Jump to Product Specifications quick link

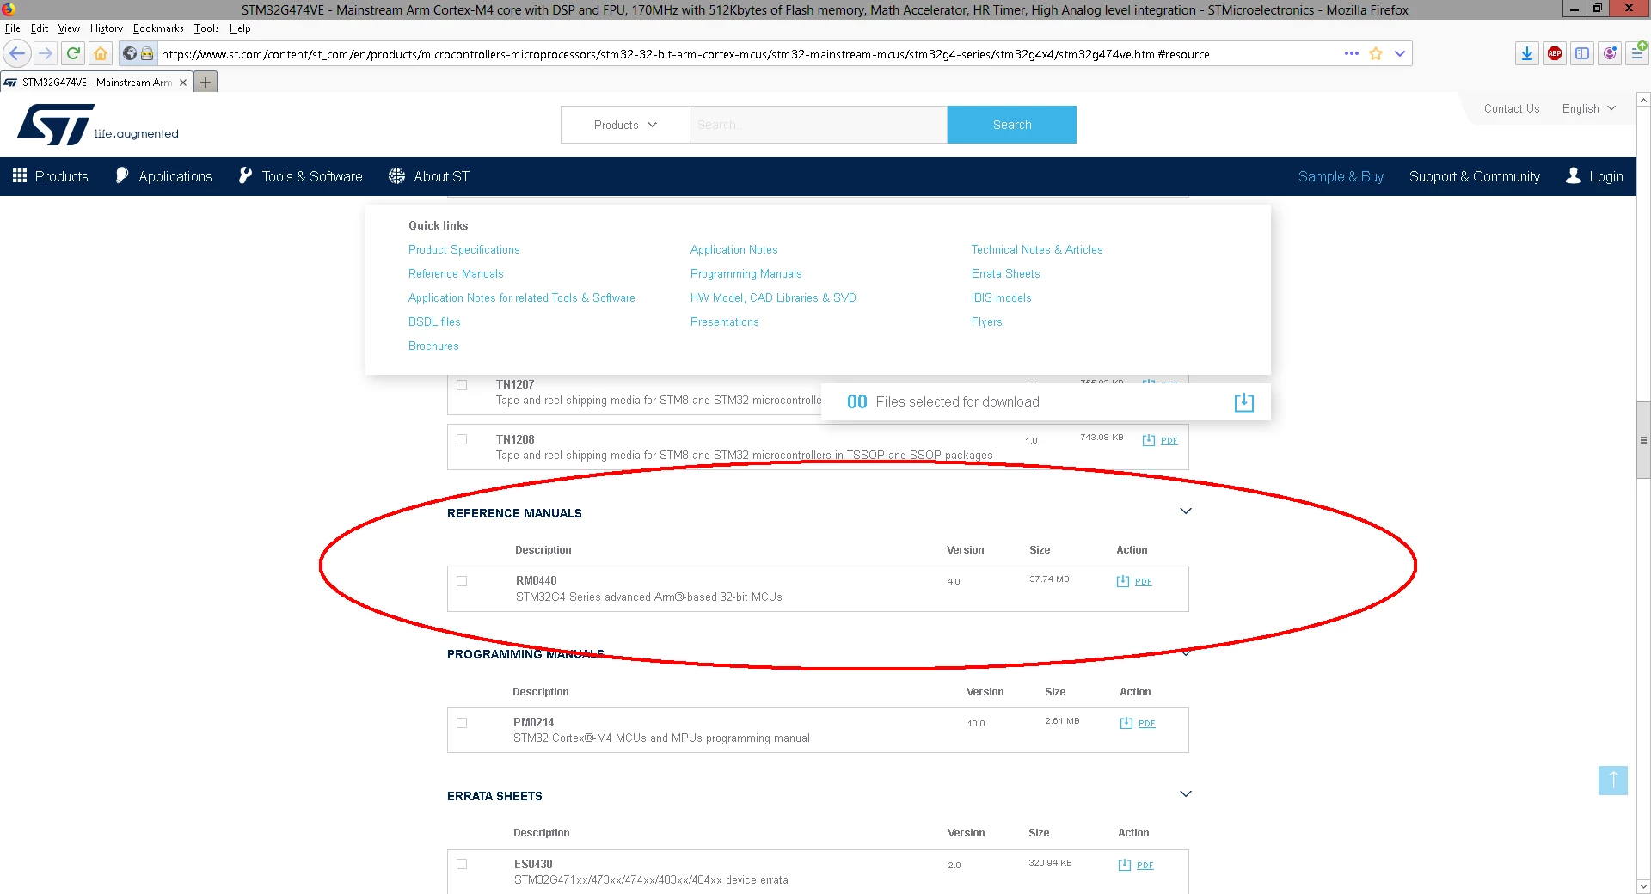(464, 249)
